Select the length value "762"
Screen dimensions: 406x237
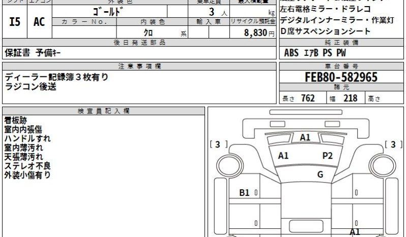[x=308, y=98]
